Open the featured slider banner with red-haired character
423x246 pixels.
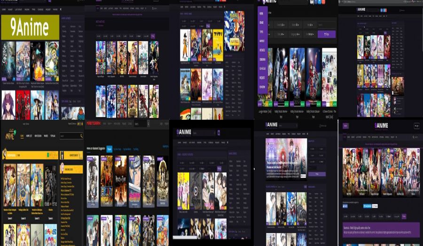coord(286,159)
